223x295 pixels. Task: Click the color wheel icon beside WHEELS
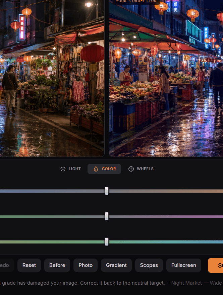(x=131, y=169)
